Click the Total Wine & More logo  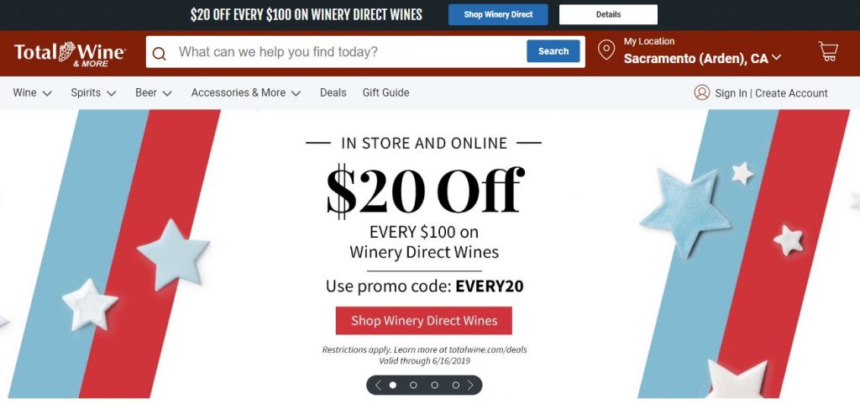71,53
